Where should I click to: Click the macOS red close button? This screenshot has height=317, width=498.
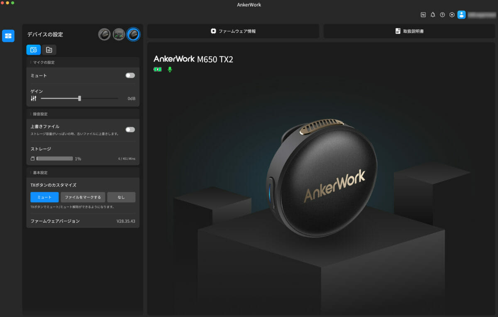[2, 3]
